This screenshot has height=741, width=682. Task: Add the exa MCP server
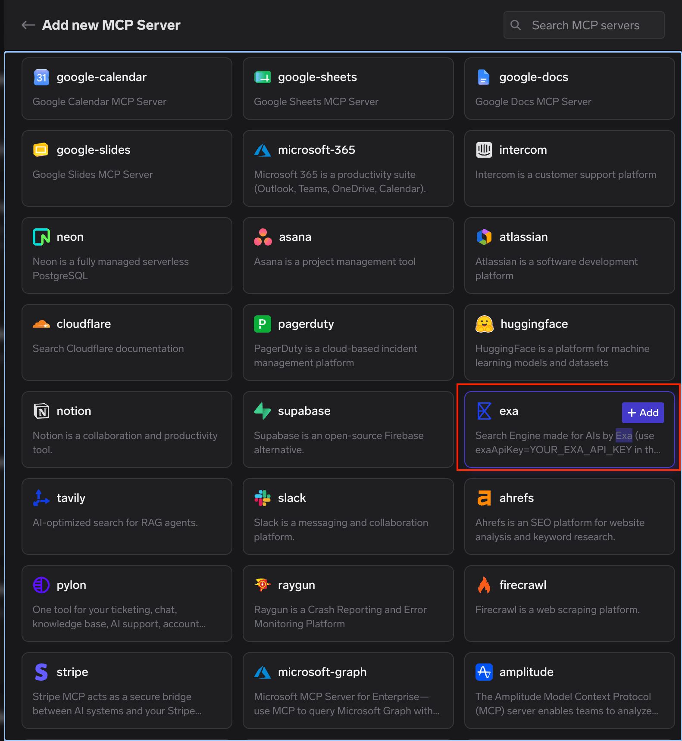[x=643, y=413]
